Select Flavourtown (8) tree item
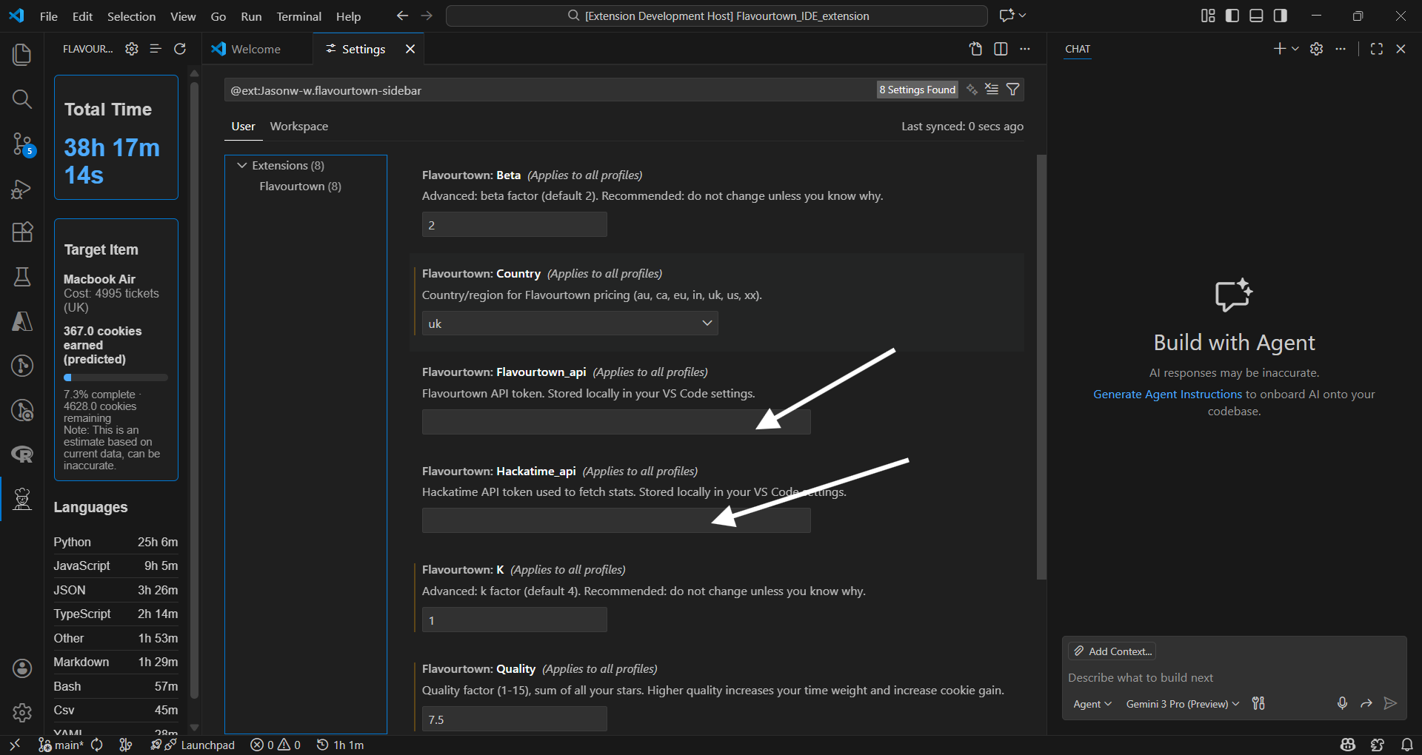Viewport: 1422px width, 755px height. (x=300, y=187)
